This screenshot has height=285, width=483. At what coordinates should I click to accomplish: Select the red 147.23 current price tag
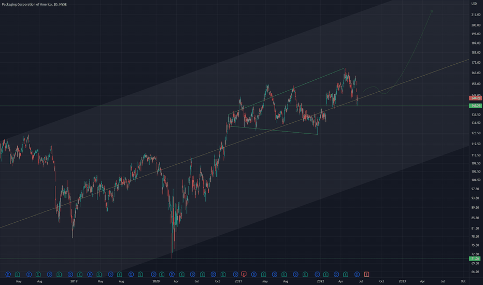point(476,98)
